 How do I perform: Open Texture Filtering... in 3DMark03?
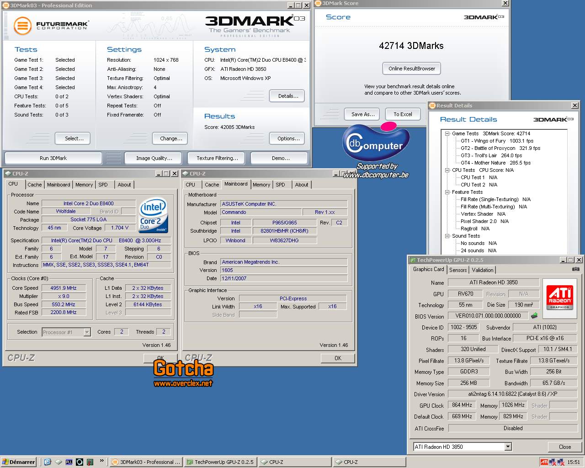coord(217,158)
